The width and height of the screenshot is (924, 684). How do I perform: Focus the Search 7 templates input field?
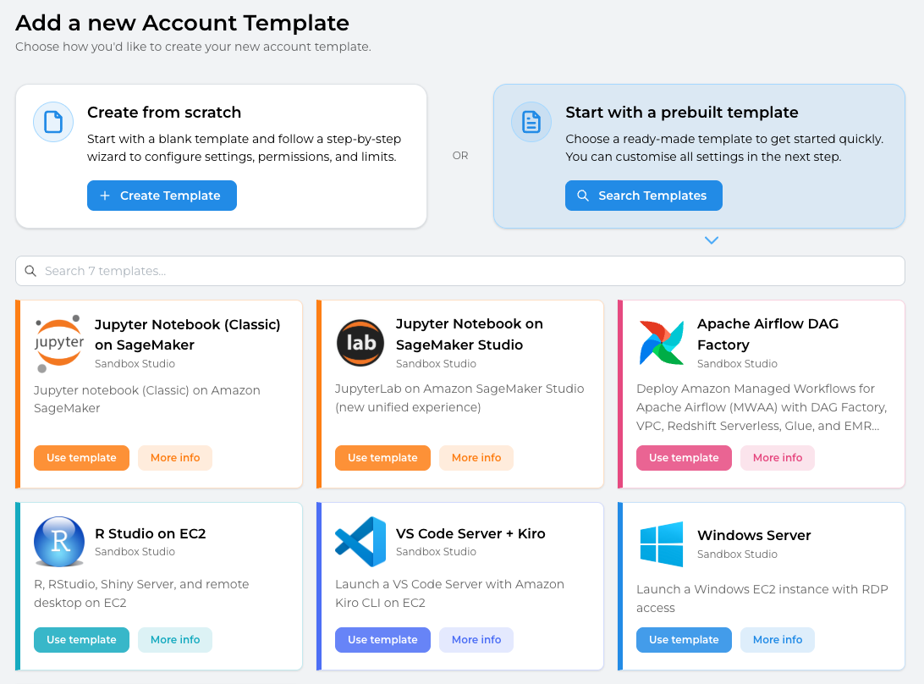pos(460,271)
